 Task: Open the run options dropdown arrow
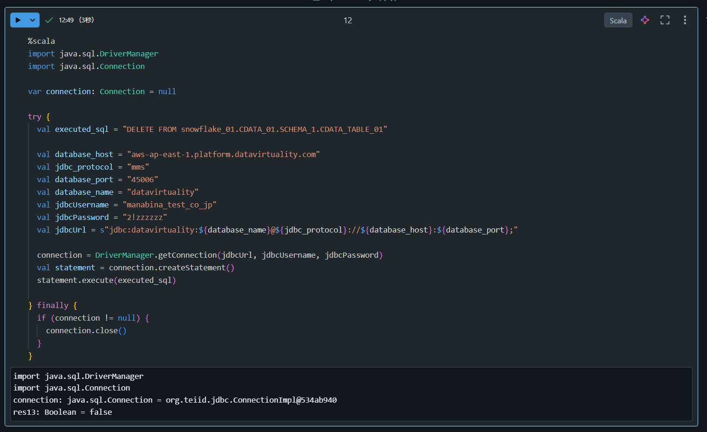[x=33, y=20]
